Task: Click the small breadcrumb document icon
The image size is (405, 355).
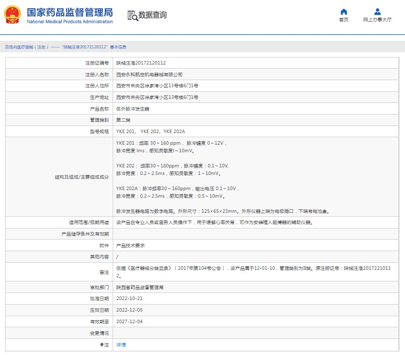Action: [x=6, y=47]
